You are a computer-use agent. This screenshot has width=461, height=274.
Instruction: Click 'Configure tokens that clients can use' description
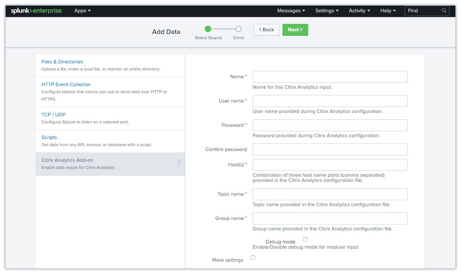click(104, 95)
